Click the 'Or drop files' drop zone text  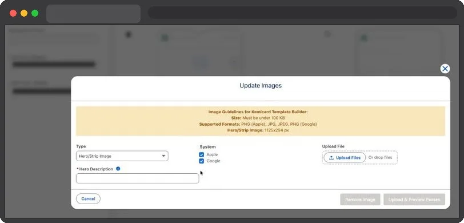[380, 158]
